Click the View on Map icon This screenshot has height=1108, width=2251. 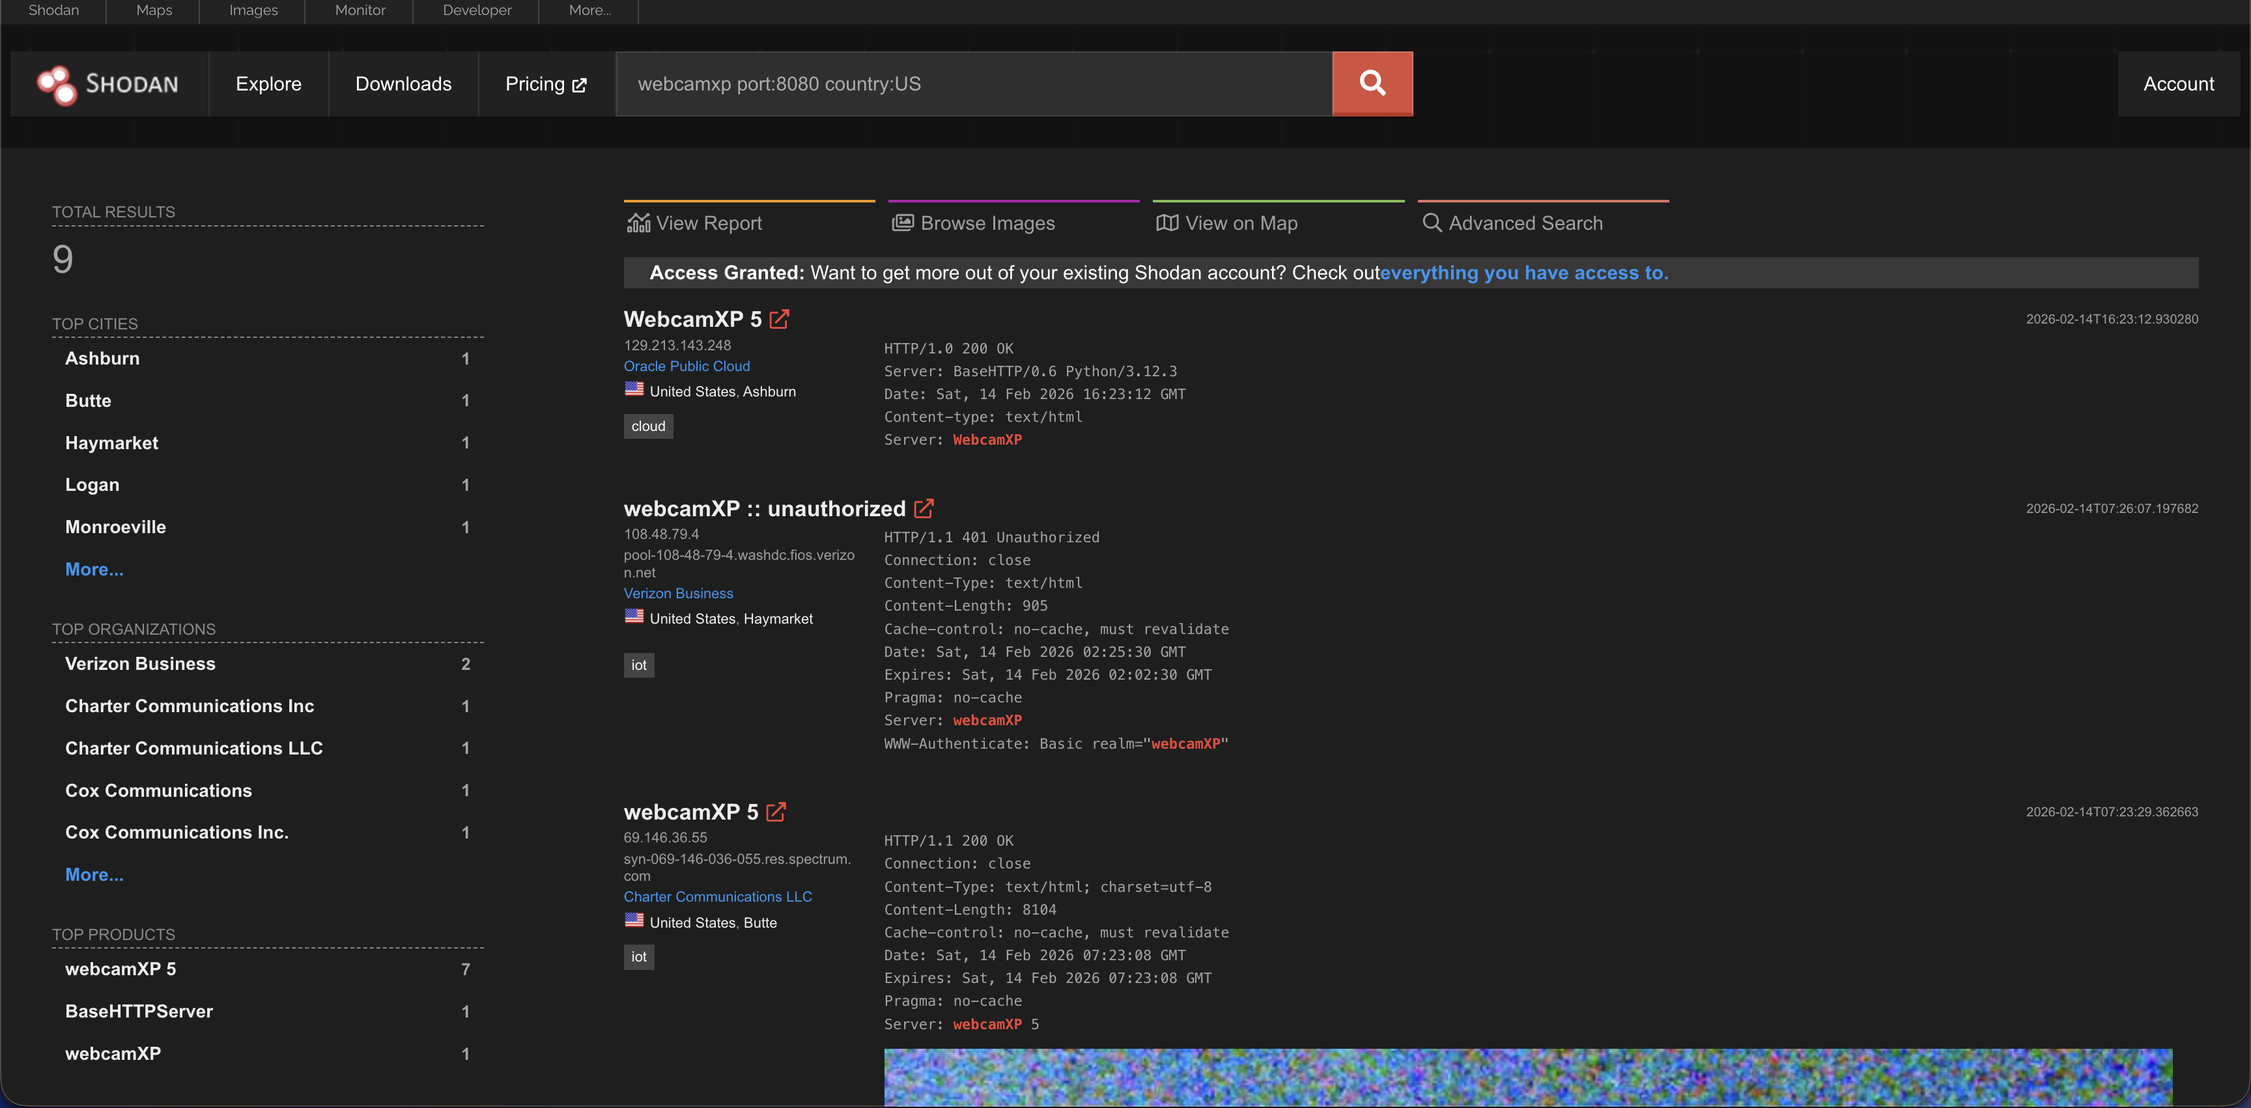coord(1167,223)
